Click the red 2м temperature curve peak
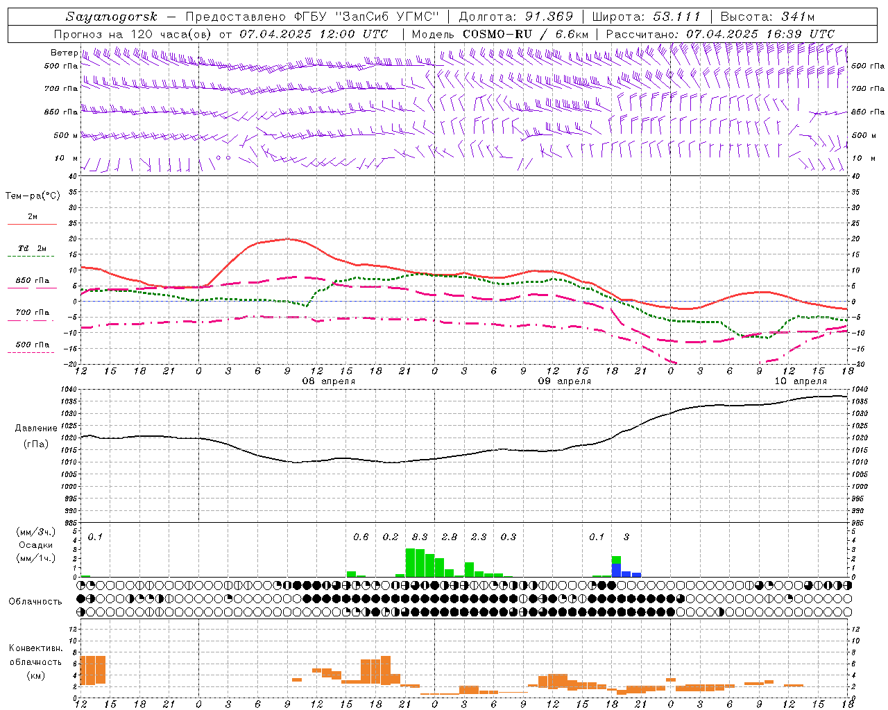 (x=288, y=239)
